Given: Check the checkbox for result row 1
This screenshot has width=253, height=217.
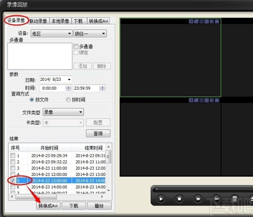Looking at the screenshot, I should click(x=13, y=156).
